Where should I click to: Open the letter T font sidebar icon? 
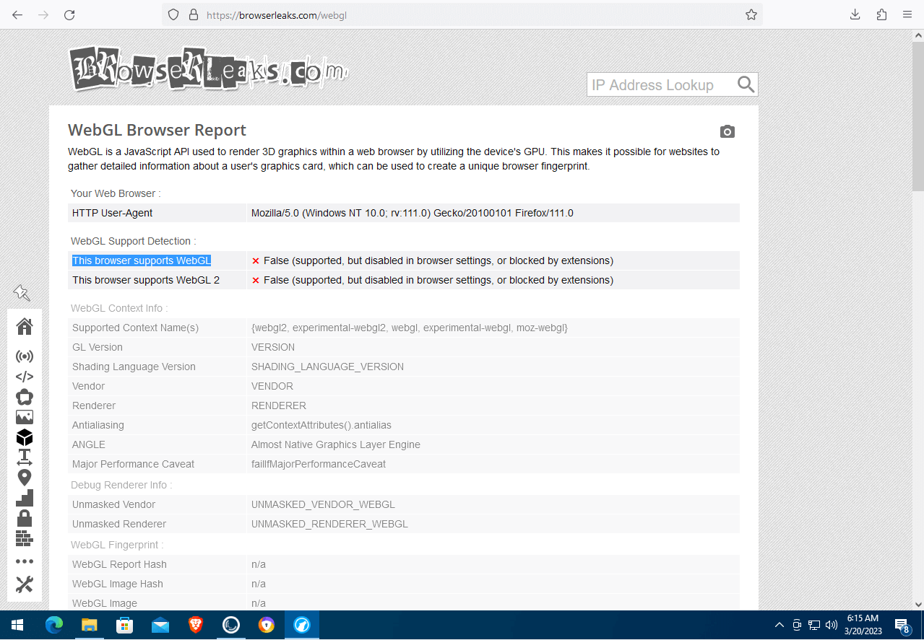point(25,457)
